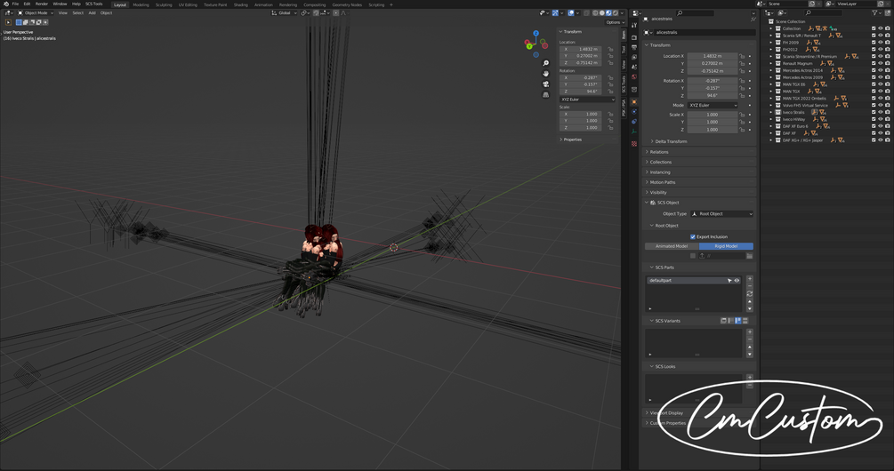Click object name field alicestralis
This screenshot has height=471, width=894.
pyautogui.click(x=704, y=33)
